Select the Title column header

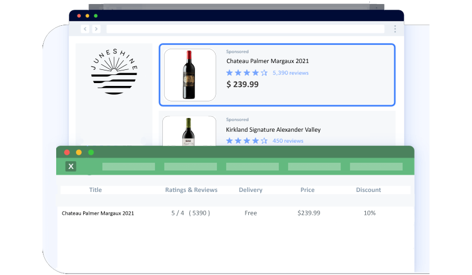pyautogui.click(x=95, y=190)
